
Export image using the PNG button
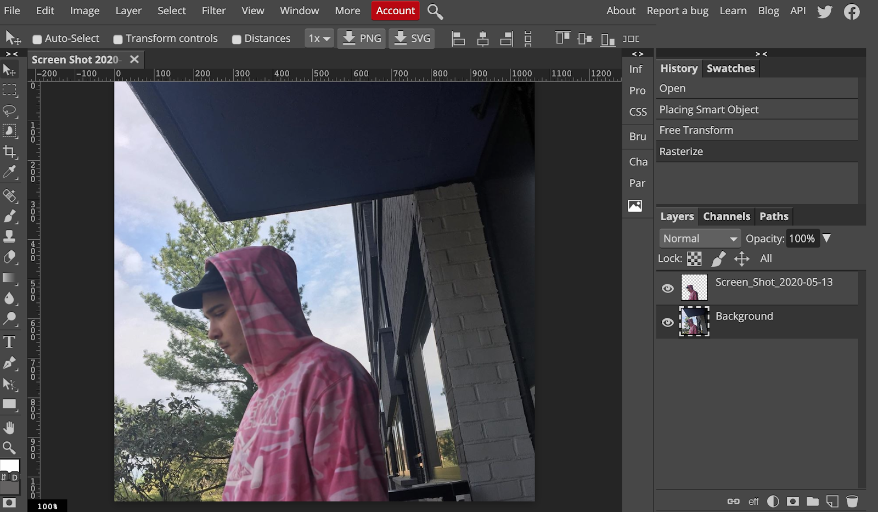362,38
